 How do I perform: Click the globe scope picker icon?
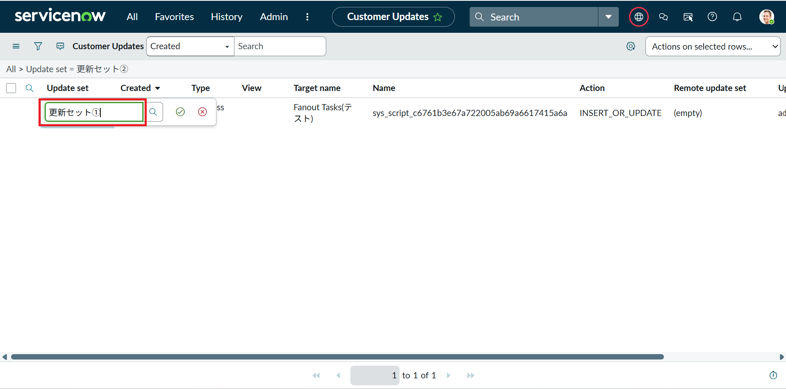(638, 17)
